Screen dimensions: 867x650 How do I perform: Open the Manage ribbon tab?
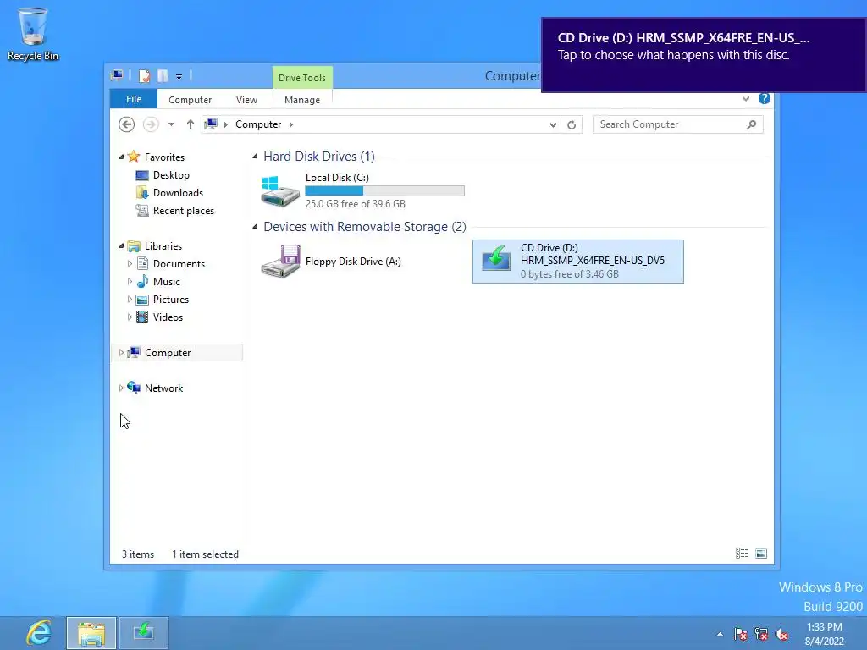coord(302,100)
